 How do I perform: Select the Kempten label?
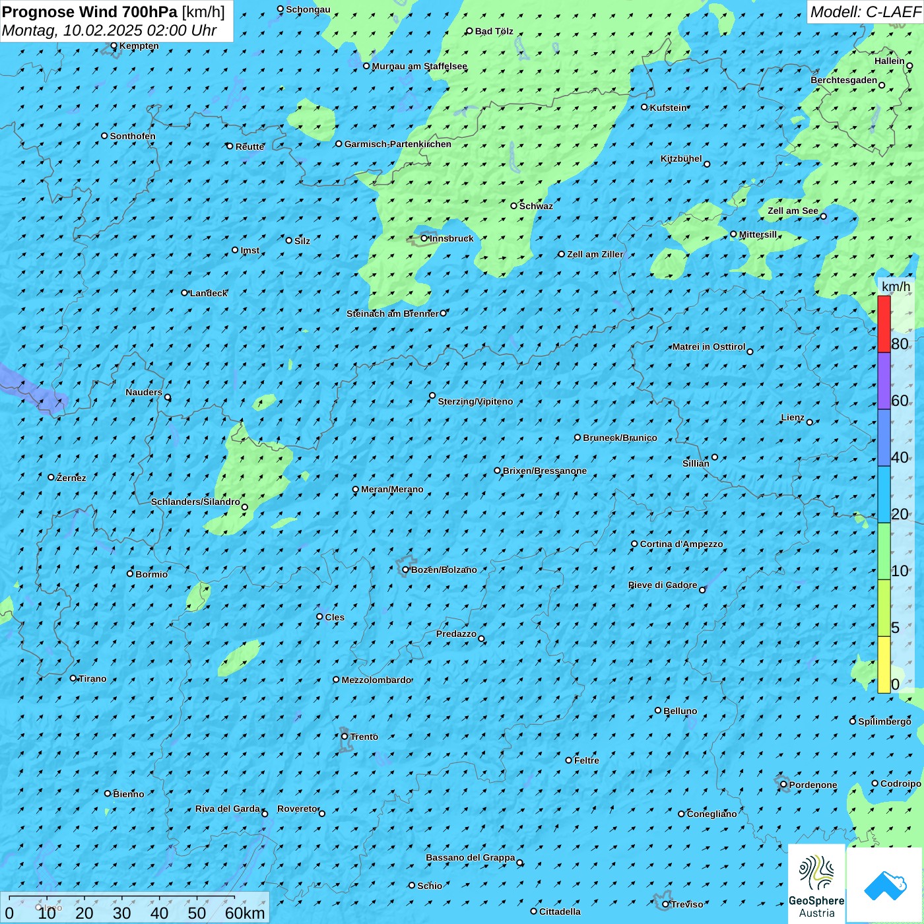point(139,46)
